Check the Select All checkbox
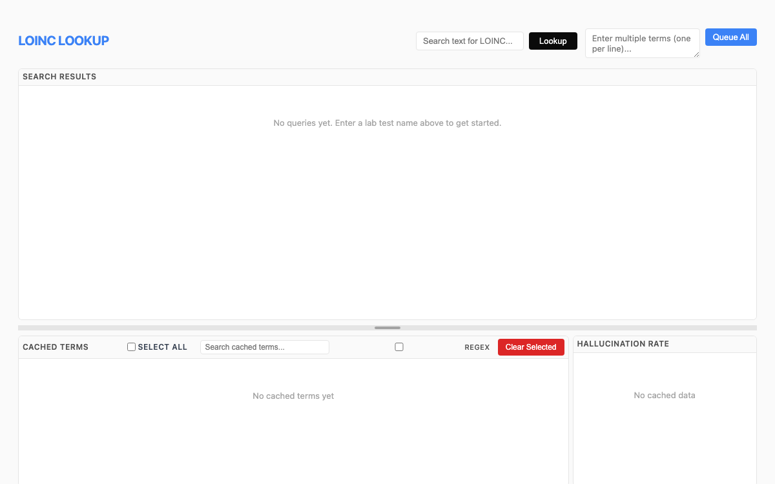Image resolution: width=775 pixels, height=484 pixels. 131,347
